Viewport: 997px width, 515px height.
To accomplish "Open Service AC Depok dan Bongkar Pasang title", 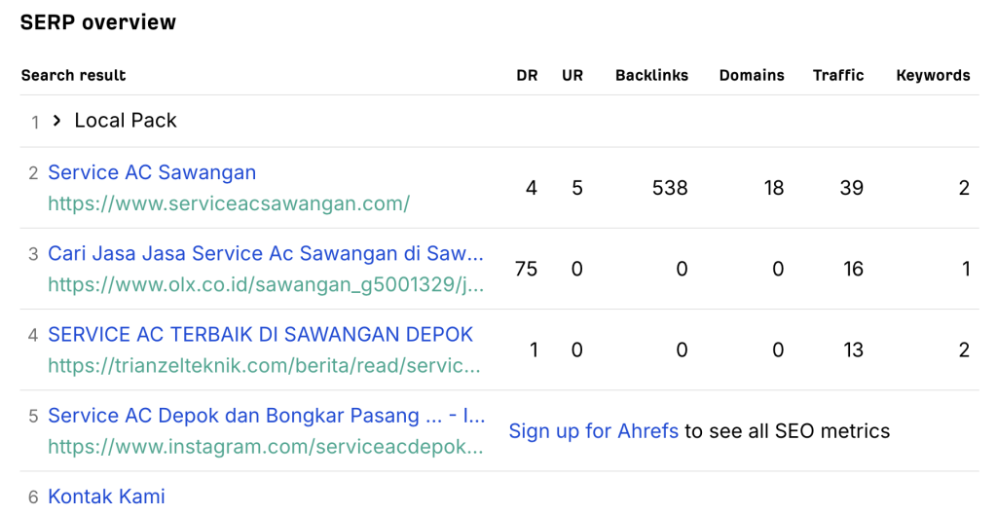I will [x=267, y=415].
